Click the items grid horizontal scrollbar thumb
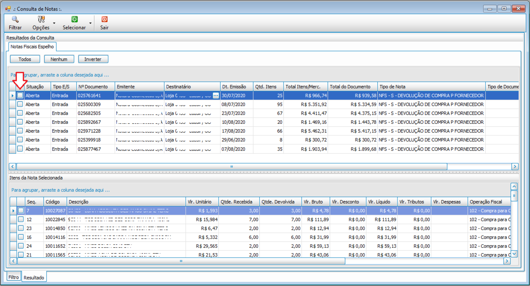530x286 pixels. pyautogui.click(x=181, y=261)
